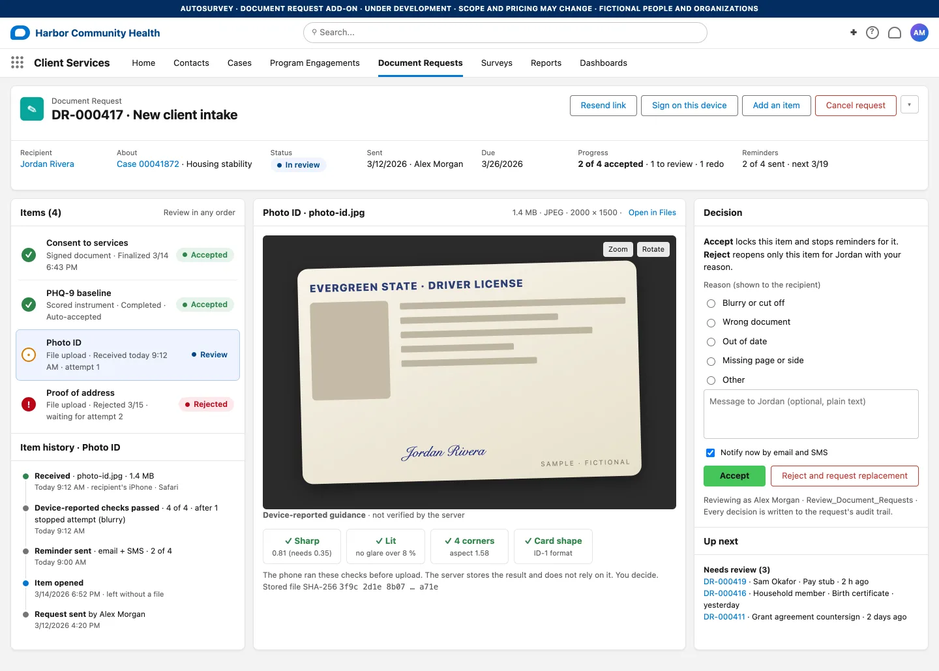Click the search box

[x=505, y=33]
